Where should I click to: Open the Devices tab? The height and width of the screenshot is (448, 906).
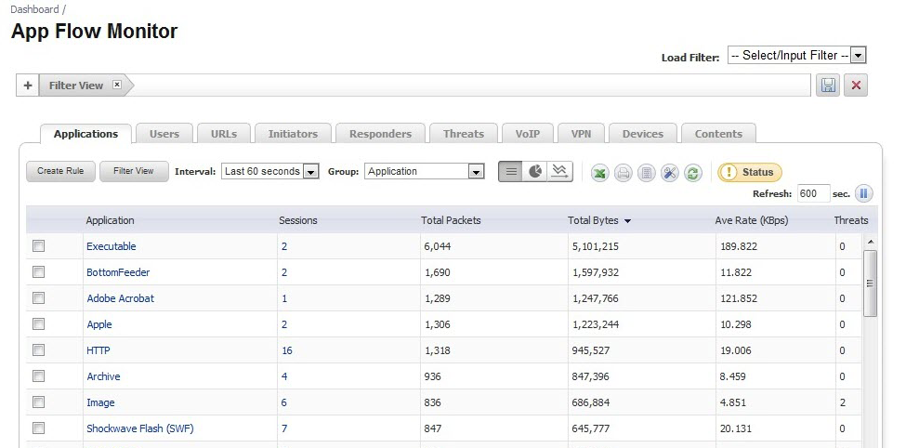[x=642, y=134]
